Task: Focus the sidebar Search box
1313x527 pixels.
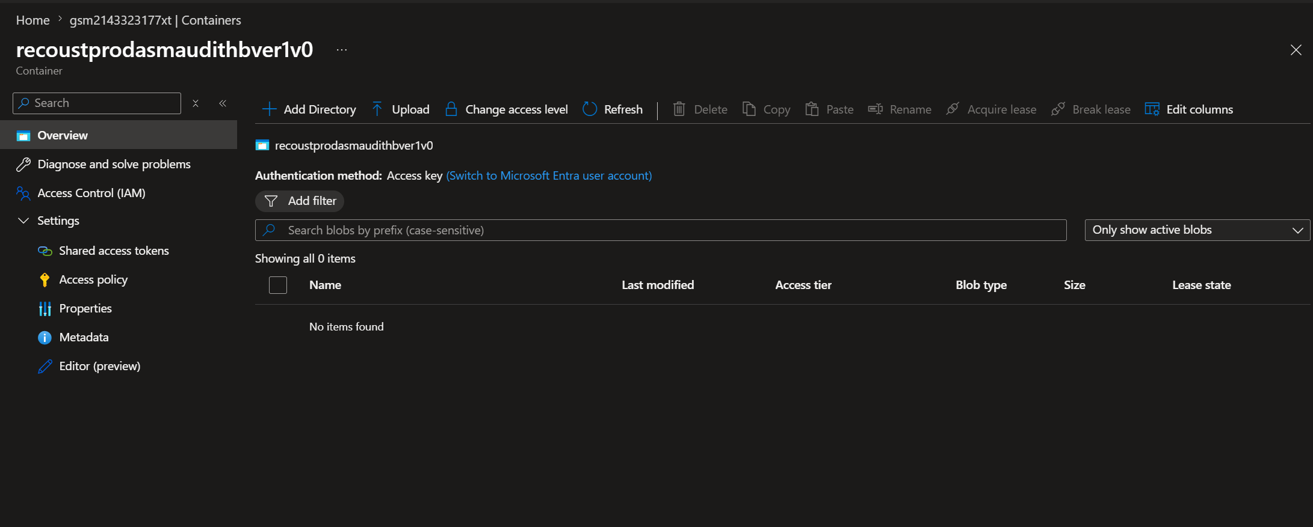Action: (97, 103)
